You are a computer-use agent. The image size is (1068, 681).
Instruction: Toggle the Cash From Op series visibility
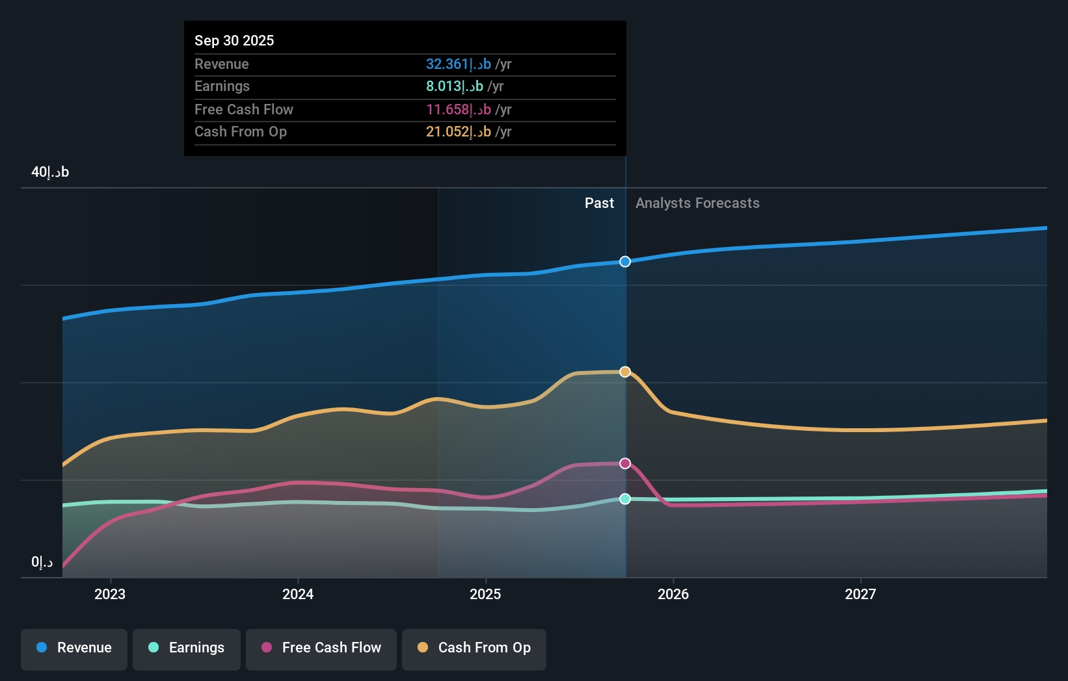[x=474, y=649]
